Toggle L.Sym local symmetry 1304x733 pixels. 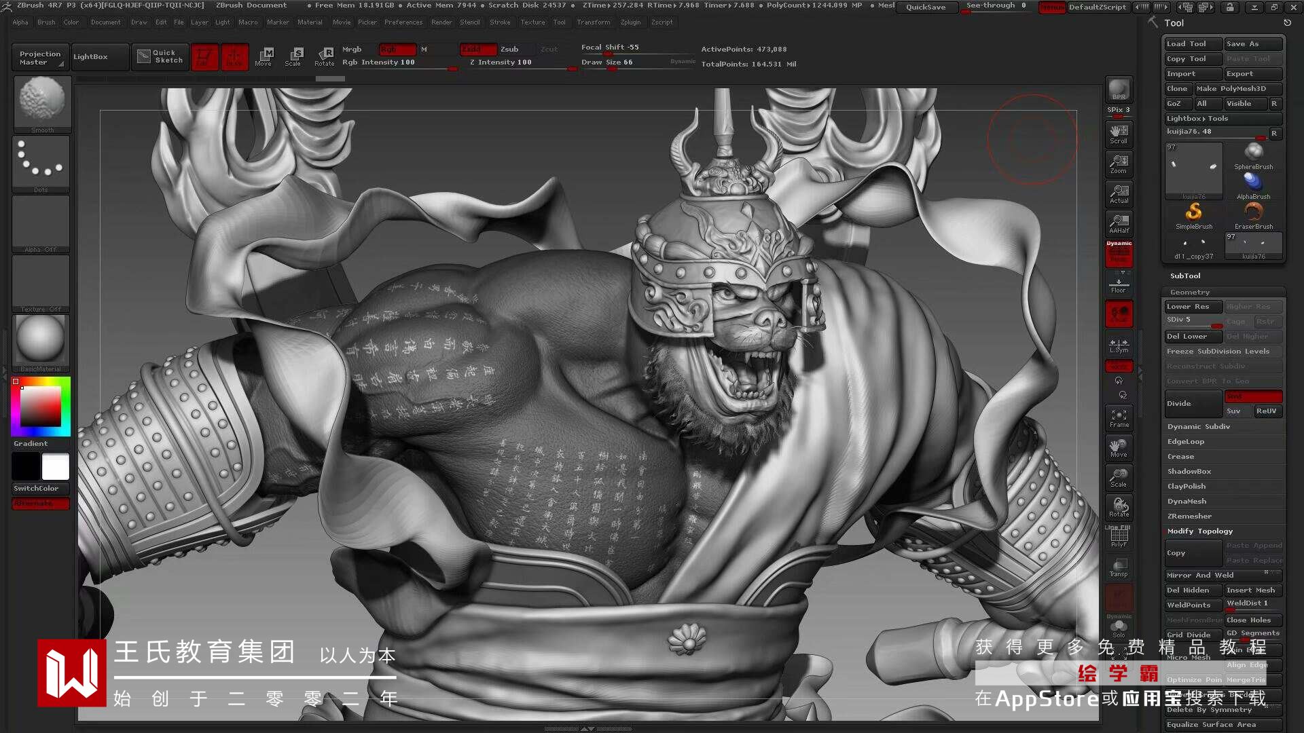click(x=1119, y=345)
